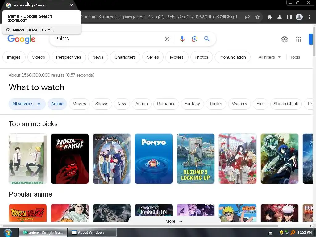The width and height of the screenshot is (316, 237).
Task: Toggle the Movies chip under What to watch
Action: pyautogui.click(x=79, y=104)
